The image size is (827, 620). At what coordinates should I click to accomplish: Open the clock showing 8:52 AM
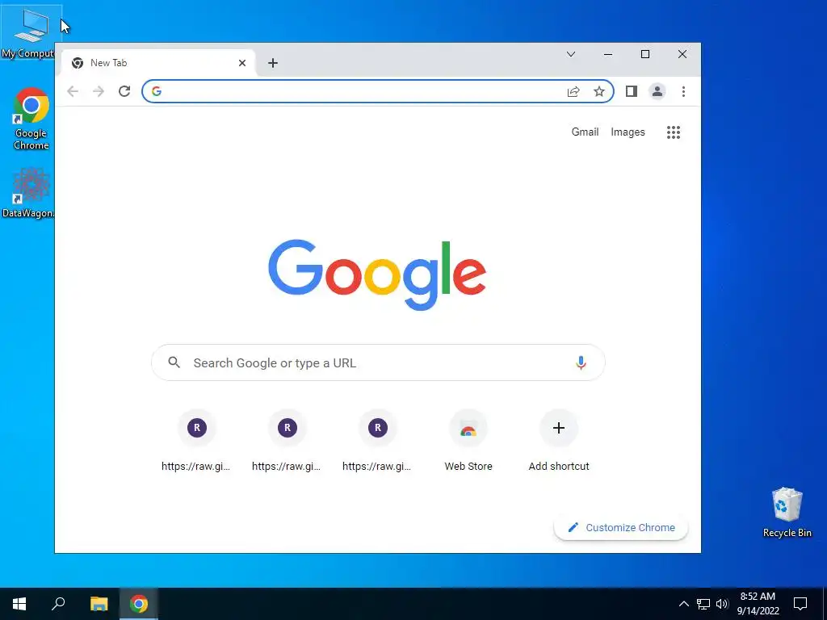point(758,604)
